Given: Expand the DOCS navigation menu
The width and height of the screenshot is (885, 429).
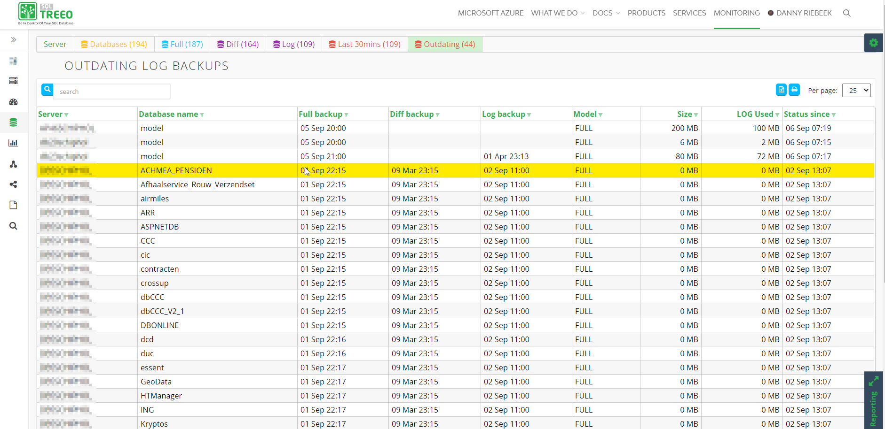Looking at the screenshot, I should click(606, 13).
